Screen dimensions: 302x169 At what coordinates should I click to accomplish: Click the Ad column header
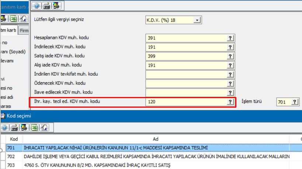[156, 139]
